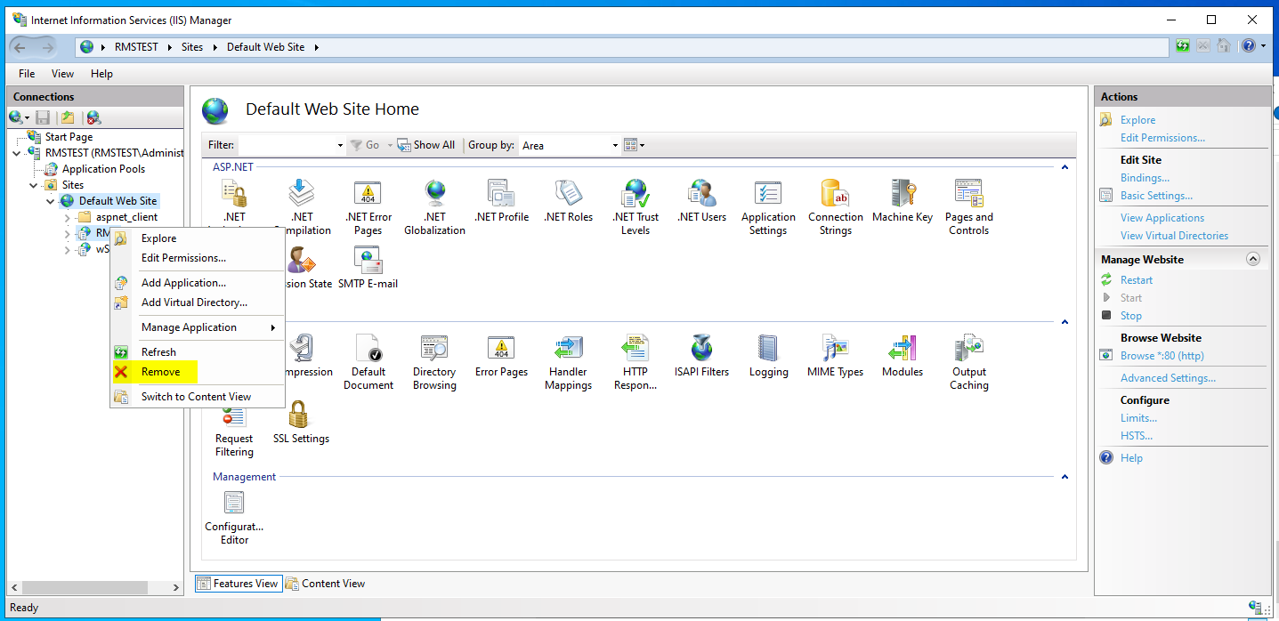Click the Save icon in Connections toolbar
This screenshot has width=1279, height=621.
43,117
